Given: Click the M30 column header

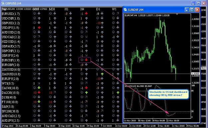Looking at the screenshot, I should click(52, 9).
